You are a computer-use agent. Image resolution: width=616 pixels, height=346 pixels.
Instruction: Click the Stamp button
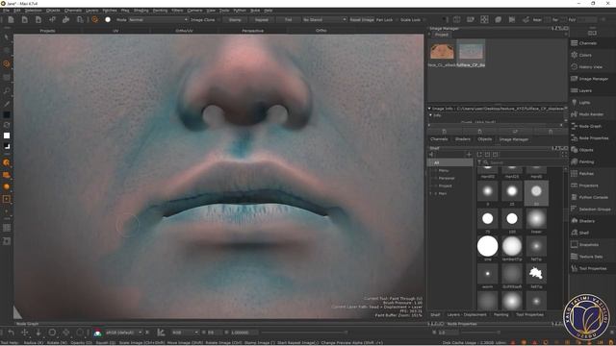(x=235, y=19)
